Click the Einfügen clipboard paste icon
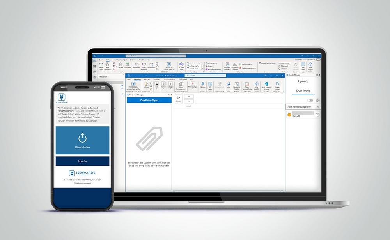 click(147, 84)
